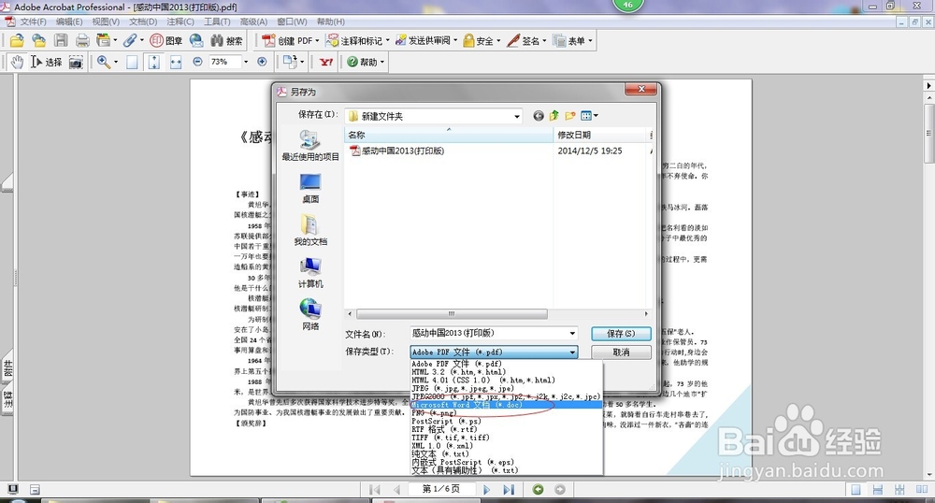The image size is (935, 503).
Task: Go to 网络 location
Action: pyautogui.click(x=310, y=315)
